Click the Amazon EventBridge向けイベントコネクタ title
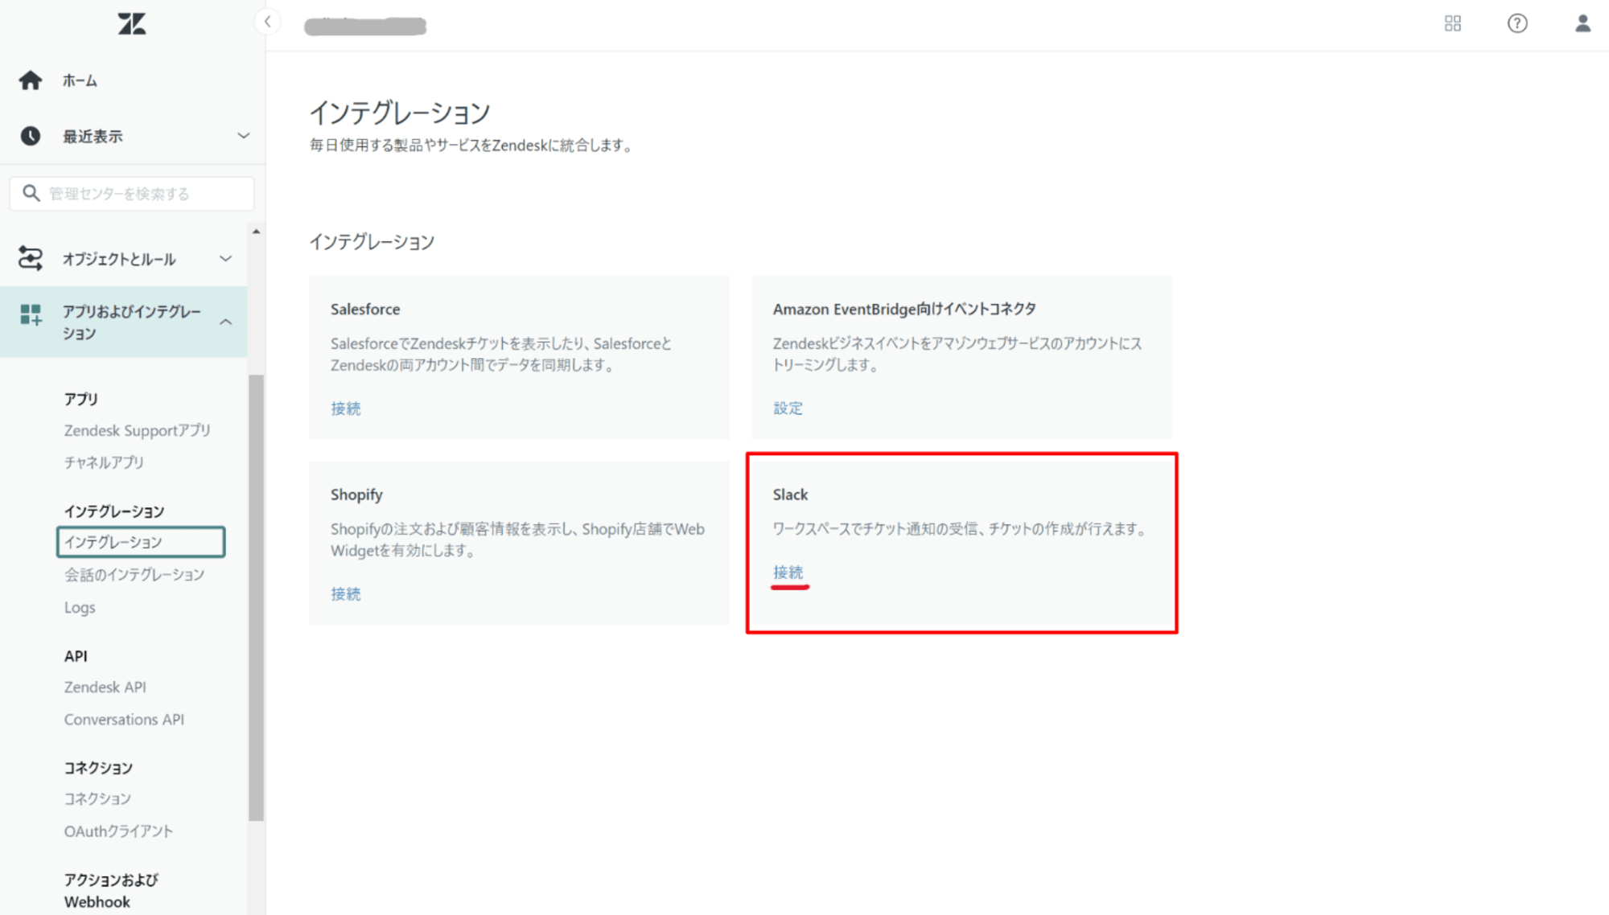 point(905,309)
